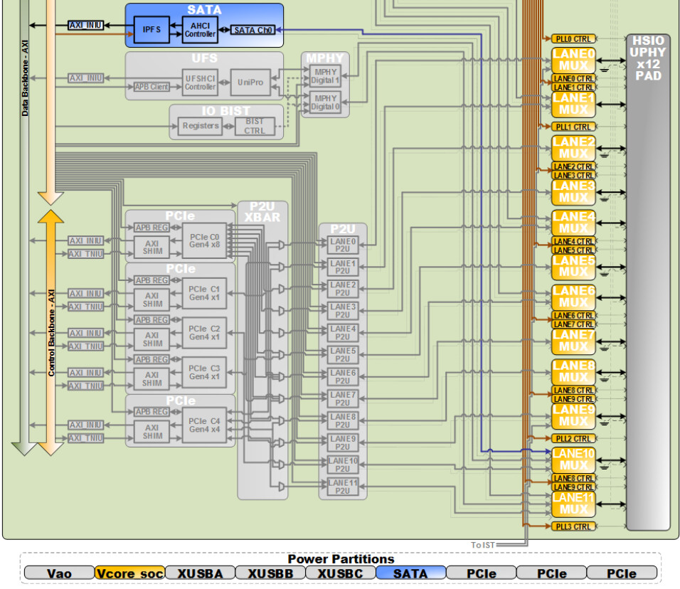680x589 pixels.
Task: Select the PCIe C4 Gen4 x4 block
Action: point(204,425)
